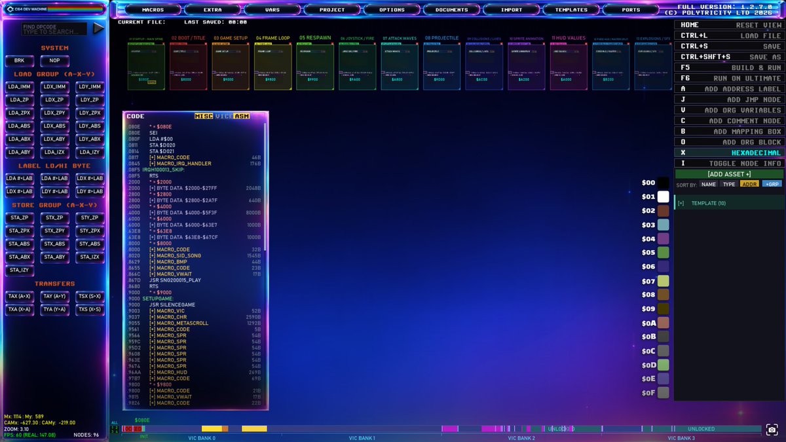The width and height of the screenshot is (786, 442).
Task: Sort assets by NAME
Action: 709,185
